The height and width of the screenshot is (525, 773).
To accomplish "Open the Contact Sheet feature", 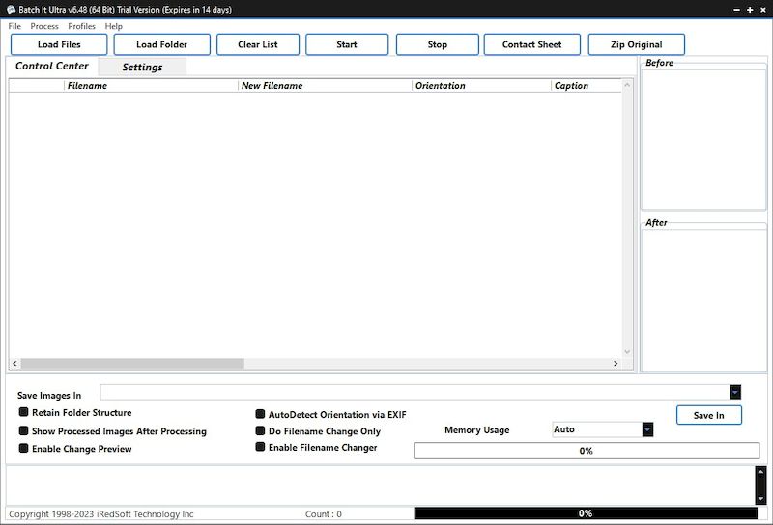I will 532,44.
